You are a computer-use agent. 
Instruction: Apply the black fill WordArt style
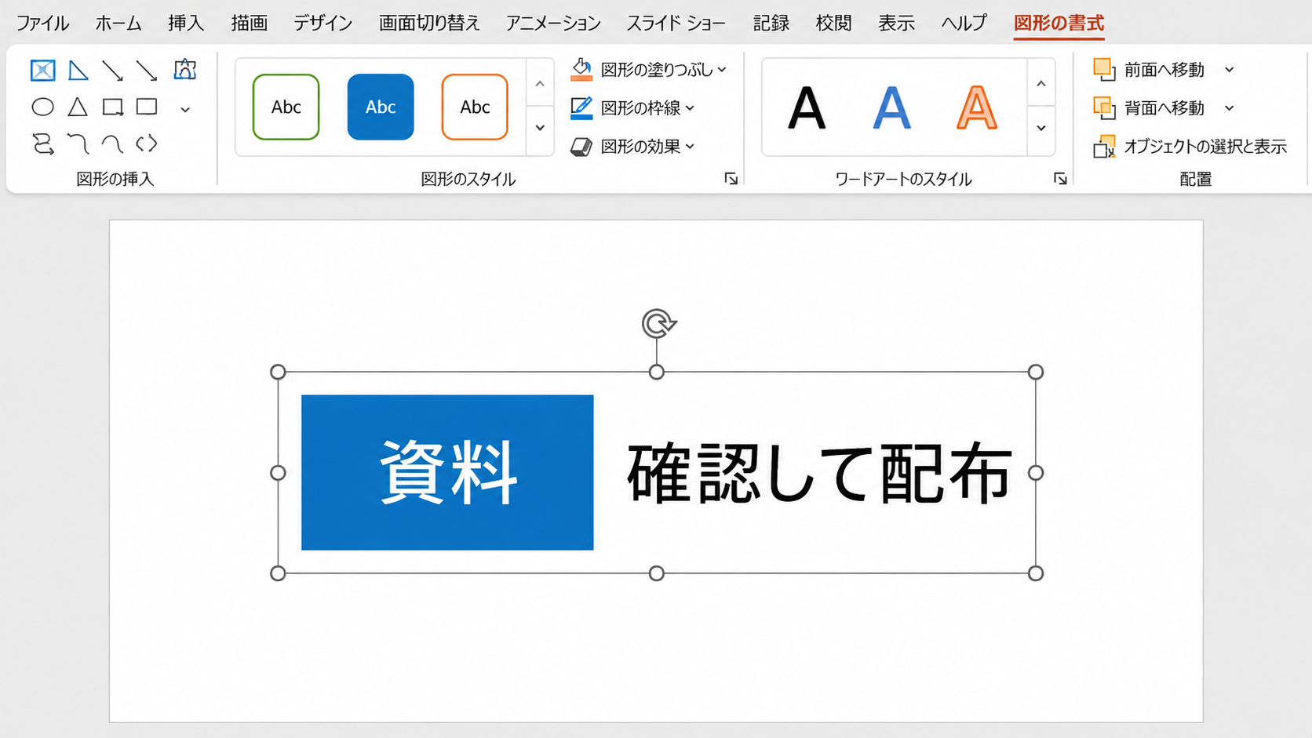tap(807, 107)
